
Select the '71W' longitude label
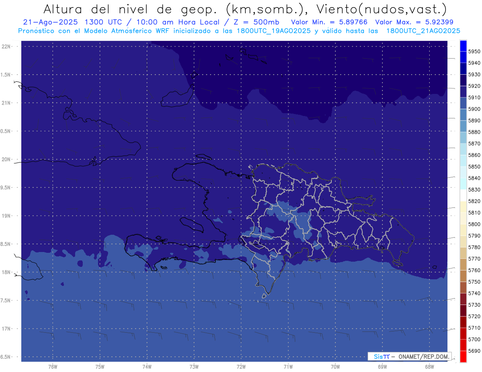288,367
